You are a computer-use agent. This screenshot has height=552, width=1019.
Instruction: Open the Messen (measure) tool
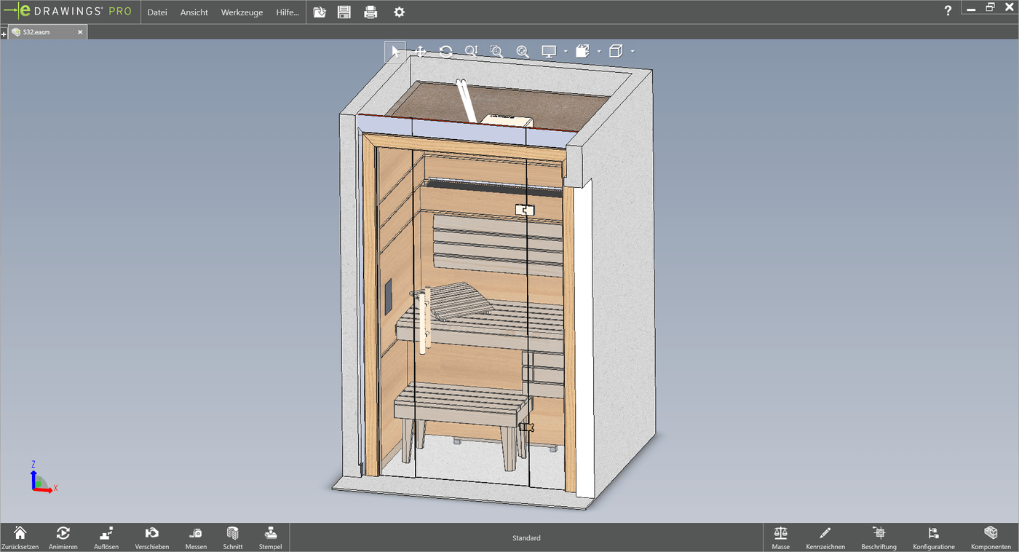(195, 537)
